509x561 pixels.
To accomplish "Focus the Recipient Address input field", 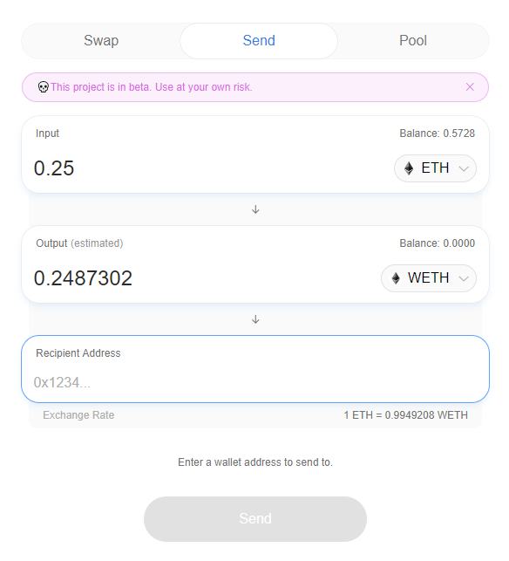I will pyautogui.click(x=255, y=382).
